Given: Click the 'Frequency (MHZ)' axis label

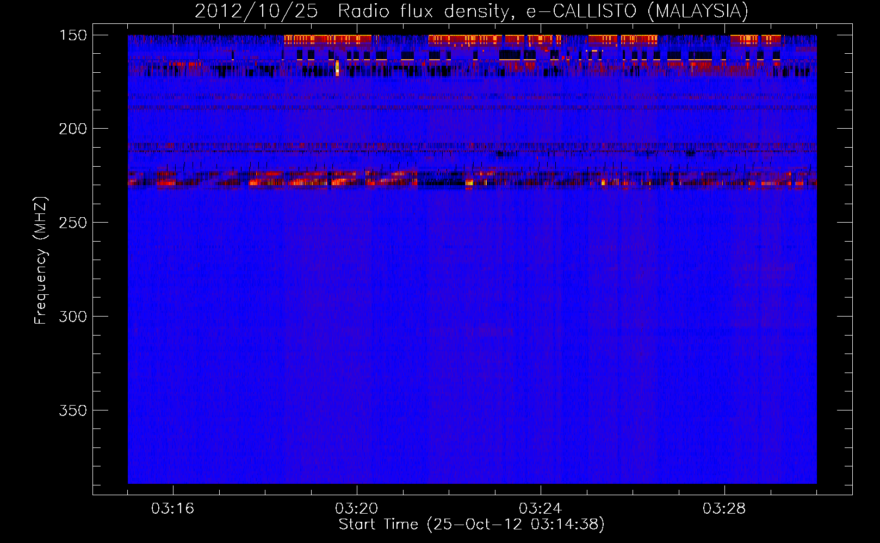Looking at the screenshot, I should pyautogui.click(x=41, y=260).
